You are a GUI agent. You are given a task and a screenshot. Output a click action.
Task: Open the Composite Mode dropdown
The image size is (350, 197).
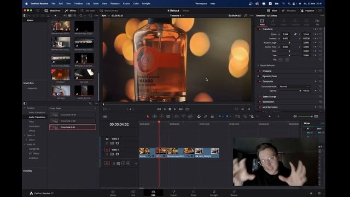pyautogui.click(x=294, y=86)
